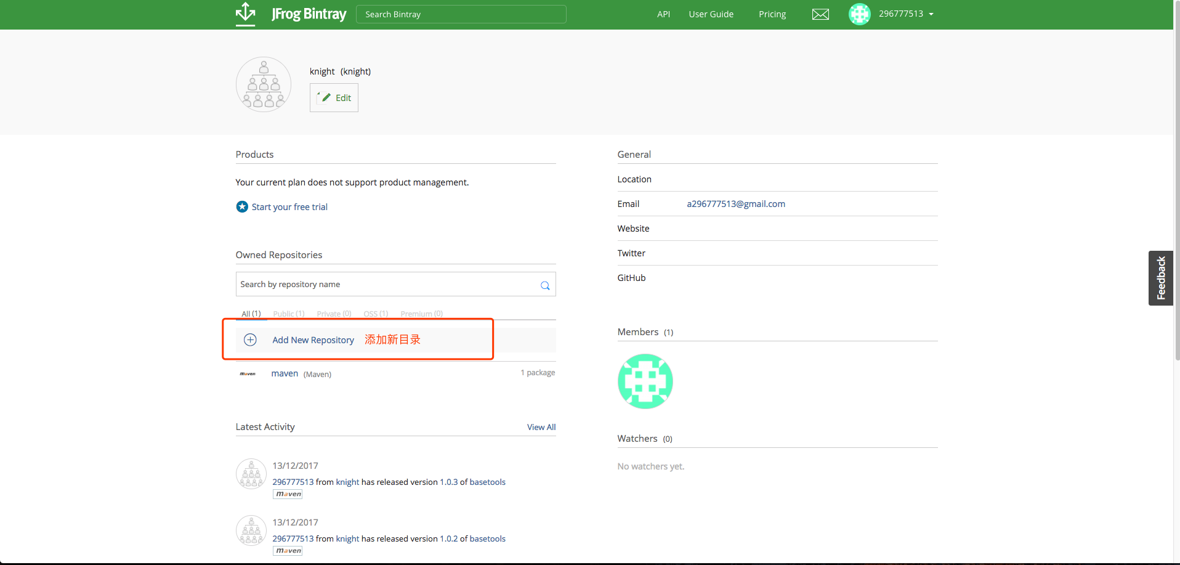
Task: Click the maven repository logo icon
Action: [x=248, y=374]
